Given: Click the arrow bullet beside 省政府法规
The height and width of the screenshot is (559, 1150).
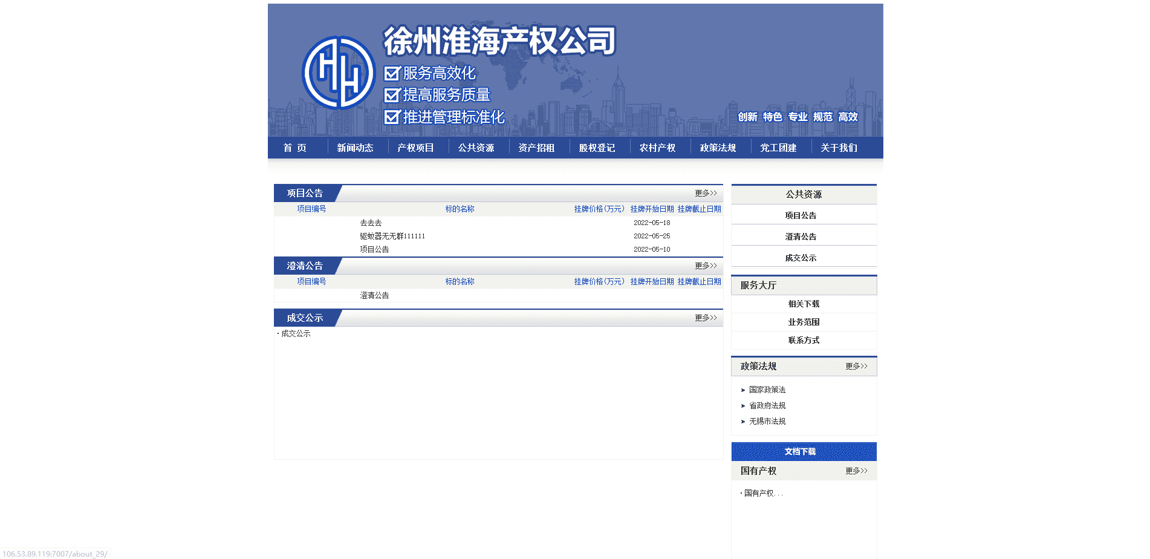Looking at the screenshot, I should [x=743, y=406].
